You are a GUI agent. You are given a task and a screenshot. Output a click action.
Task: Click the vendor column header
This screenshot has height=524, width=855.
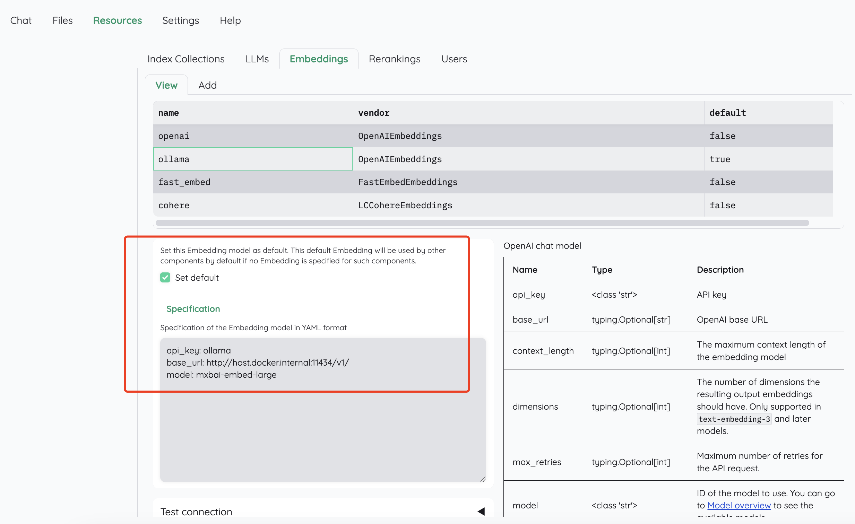(374, 113)
